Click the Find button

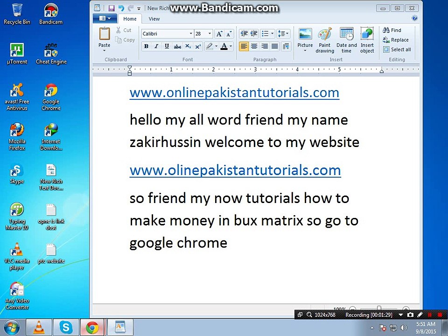pyautogui.click(x=392, y=30)
